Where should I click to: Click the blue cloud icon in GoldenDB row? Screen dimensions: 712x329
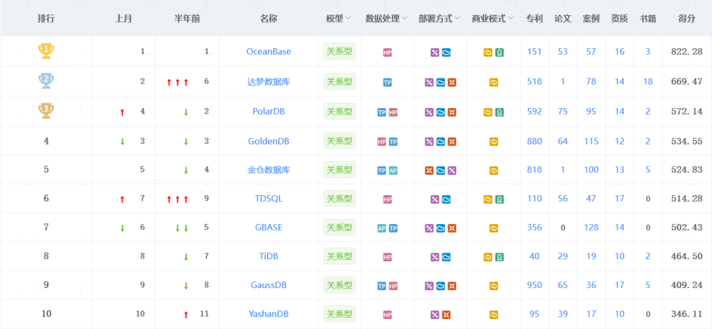(440, 142)
